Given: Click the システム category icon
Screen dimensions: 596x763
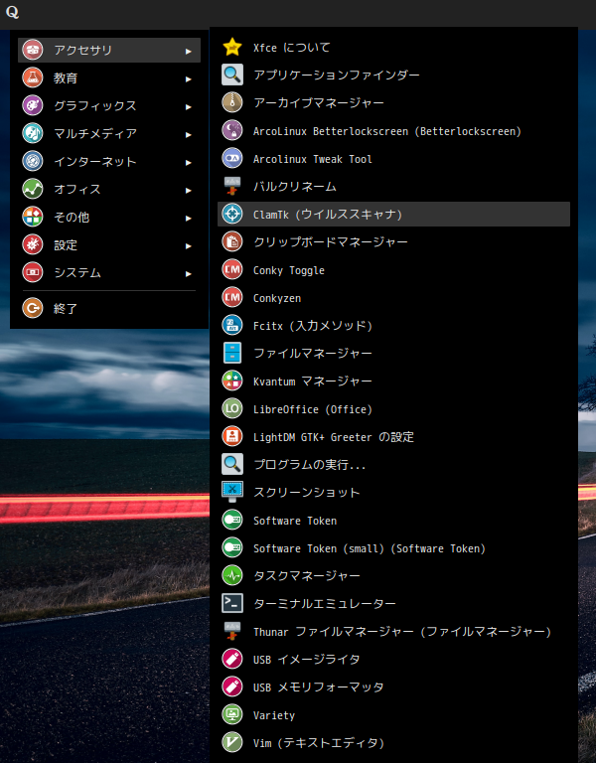Looking at the screenshot, I should click(33, 272).
